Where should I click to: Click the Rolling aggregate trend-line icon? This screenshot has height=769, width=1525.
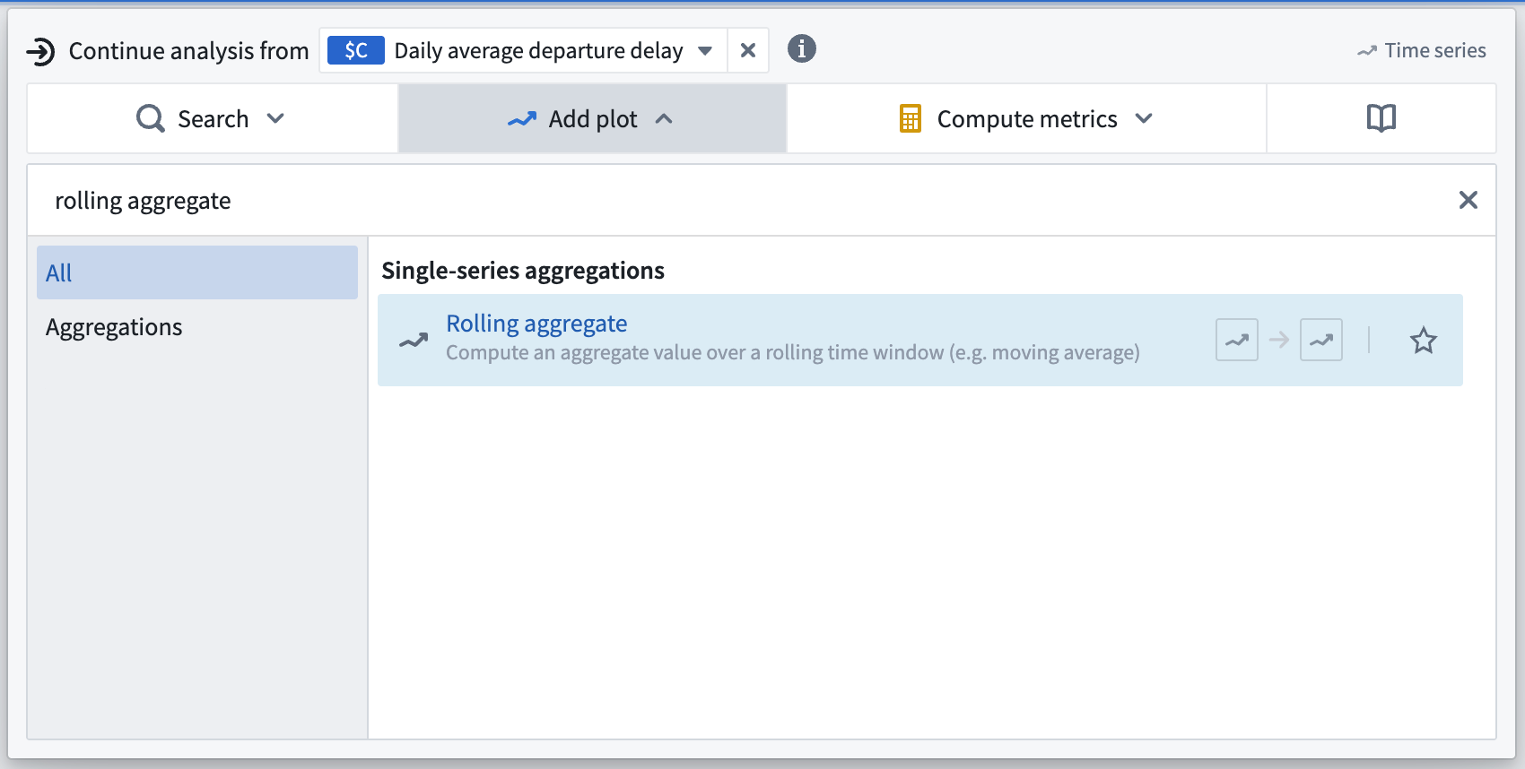tap(415, 341)
